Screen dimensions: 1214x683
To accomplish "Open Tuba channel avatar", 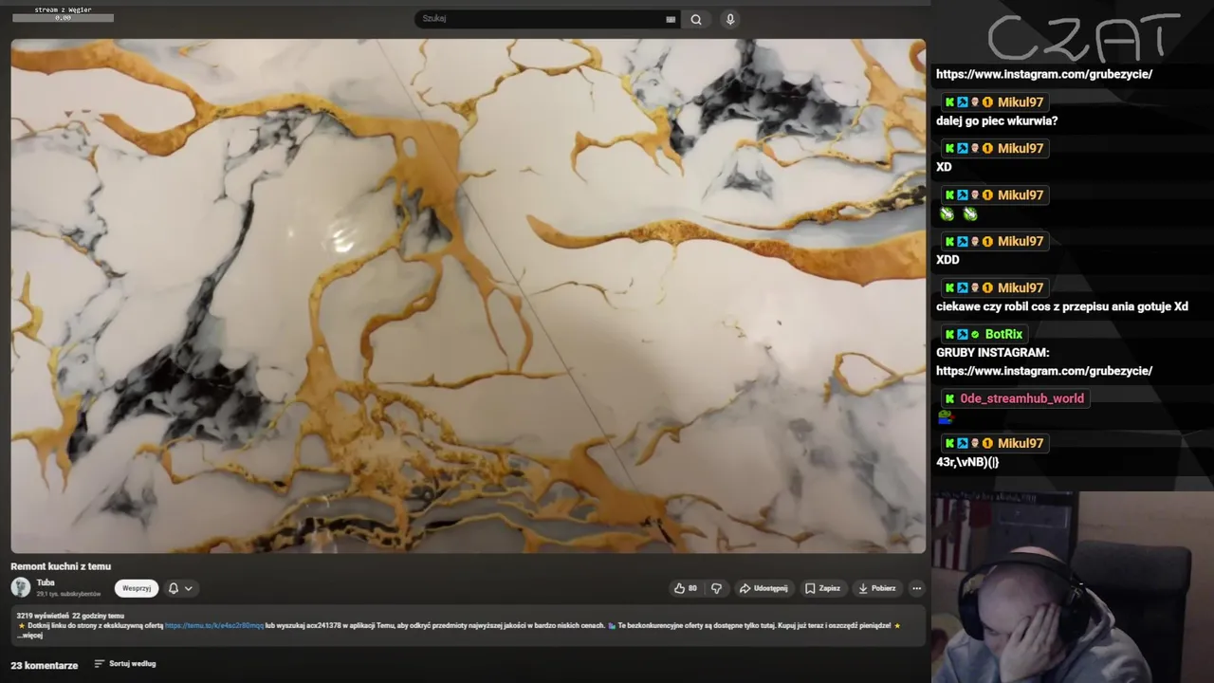I will point(21,587).
